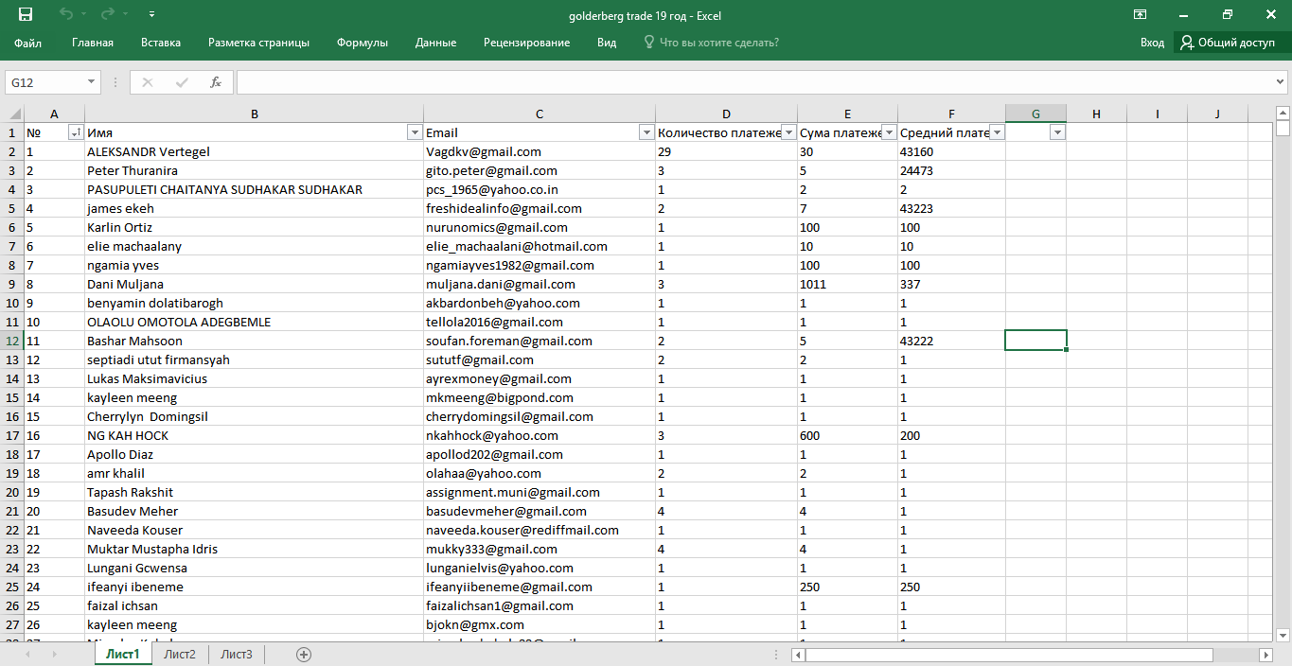Open the Email column filter dropdown
The image size is (1292, 666).
click(646, 133)
